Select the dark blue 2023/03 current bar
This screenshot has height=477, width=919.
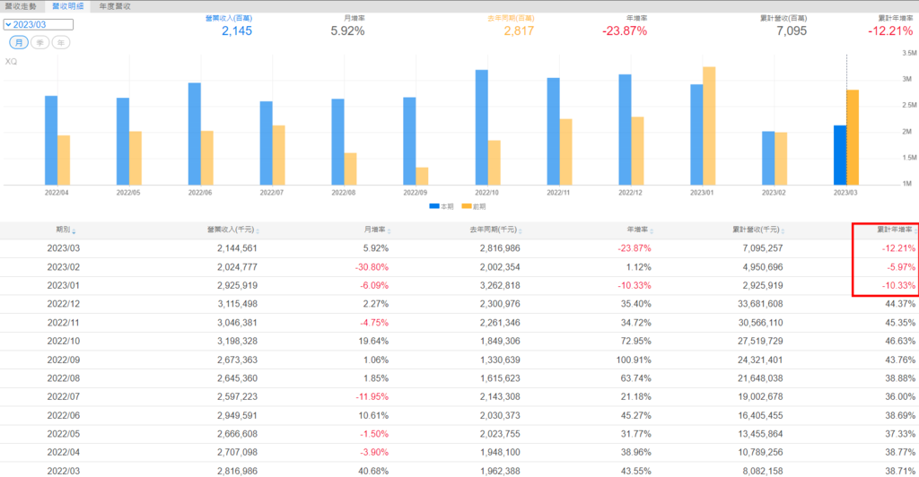840,155
